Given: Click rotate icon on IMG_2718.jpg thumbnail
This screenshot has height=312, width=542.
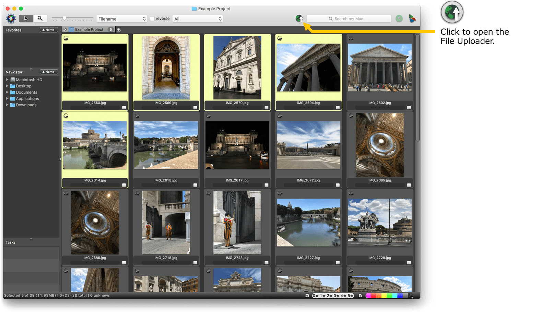Looking at the screenshot, I should tap(137, 193).
